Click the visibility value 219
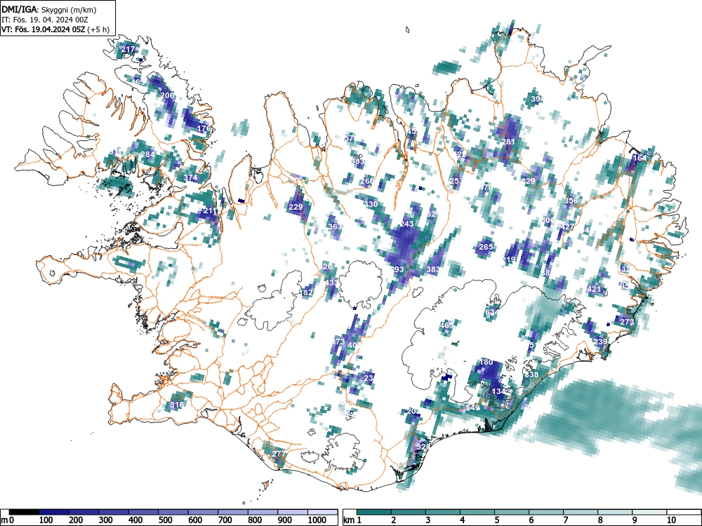 pos(509,260)
